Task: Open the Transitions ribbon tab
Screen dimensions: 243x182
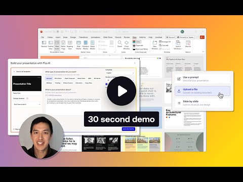Action: 84,37
